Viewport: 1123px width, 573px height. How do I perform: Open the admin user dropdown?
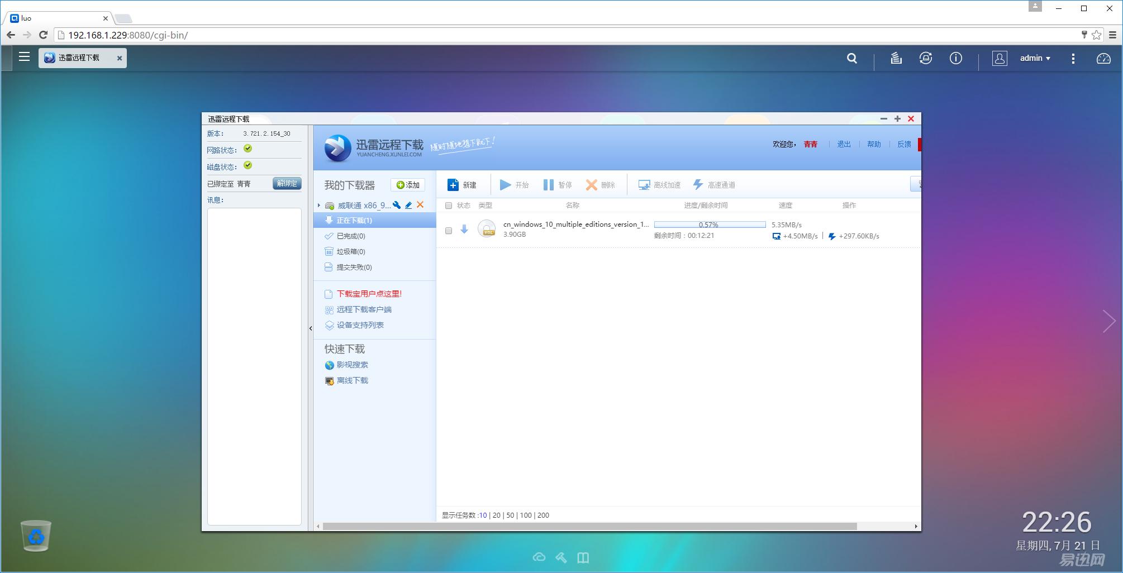pyautogui.click(x=1035, y=58)
